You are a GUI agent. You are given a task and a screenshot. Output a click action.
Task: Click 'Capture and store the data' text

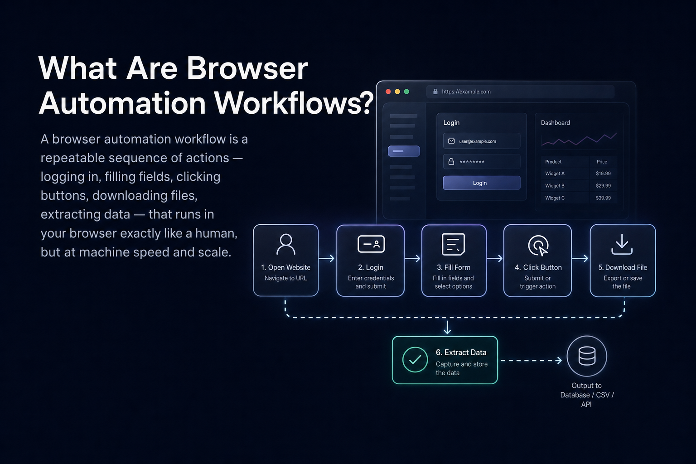(x=462, y=368)
